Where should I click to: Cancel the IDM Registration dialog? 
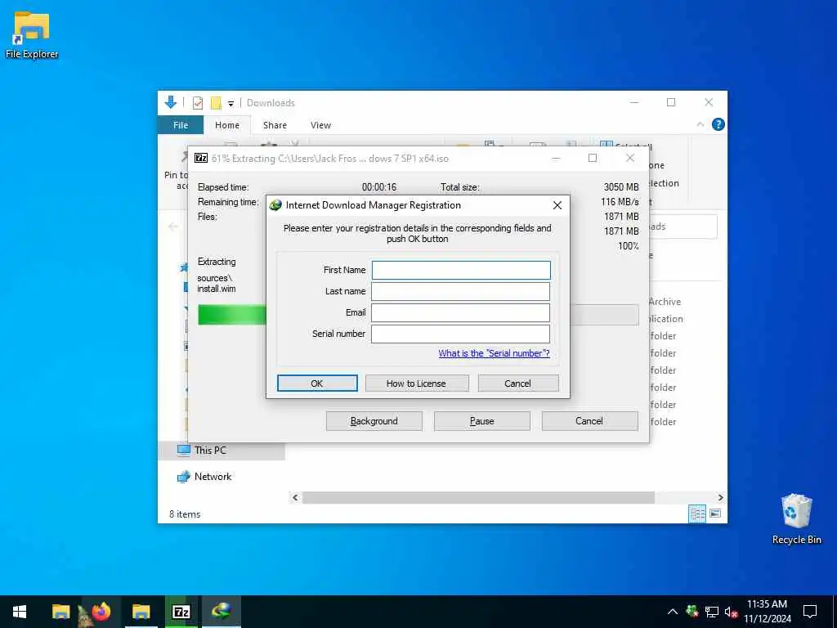click(x=517, y=384)
